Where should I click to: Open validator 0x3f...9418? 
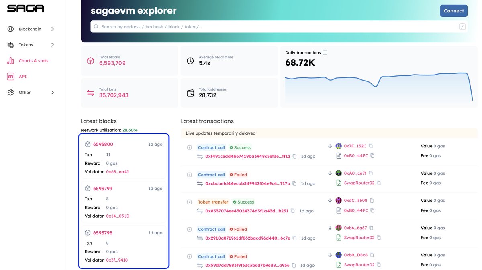pyautogui.click(x=117, y=260)
